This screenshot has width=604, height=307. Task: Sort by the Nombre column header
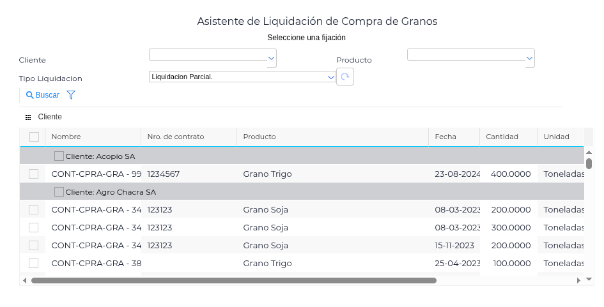pyautogui.click(x=66, y=137)
